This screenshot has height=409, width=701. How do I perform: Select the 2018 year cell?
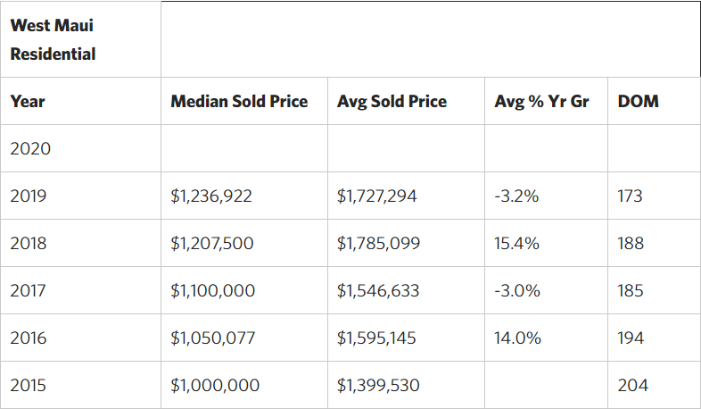point(30,243)
